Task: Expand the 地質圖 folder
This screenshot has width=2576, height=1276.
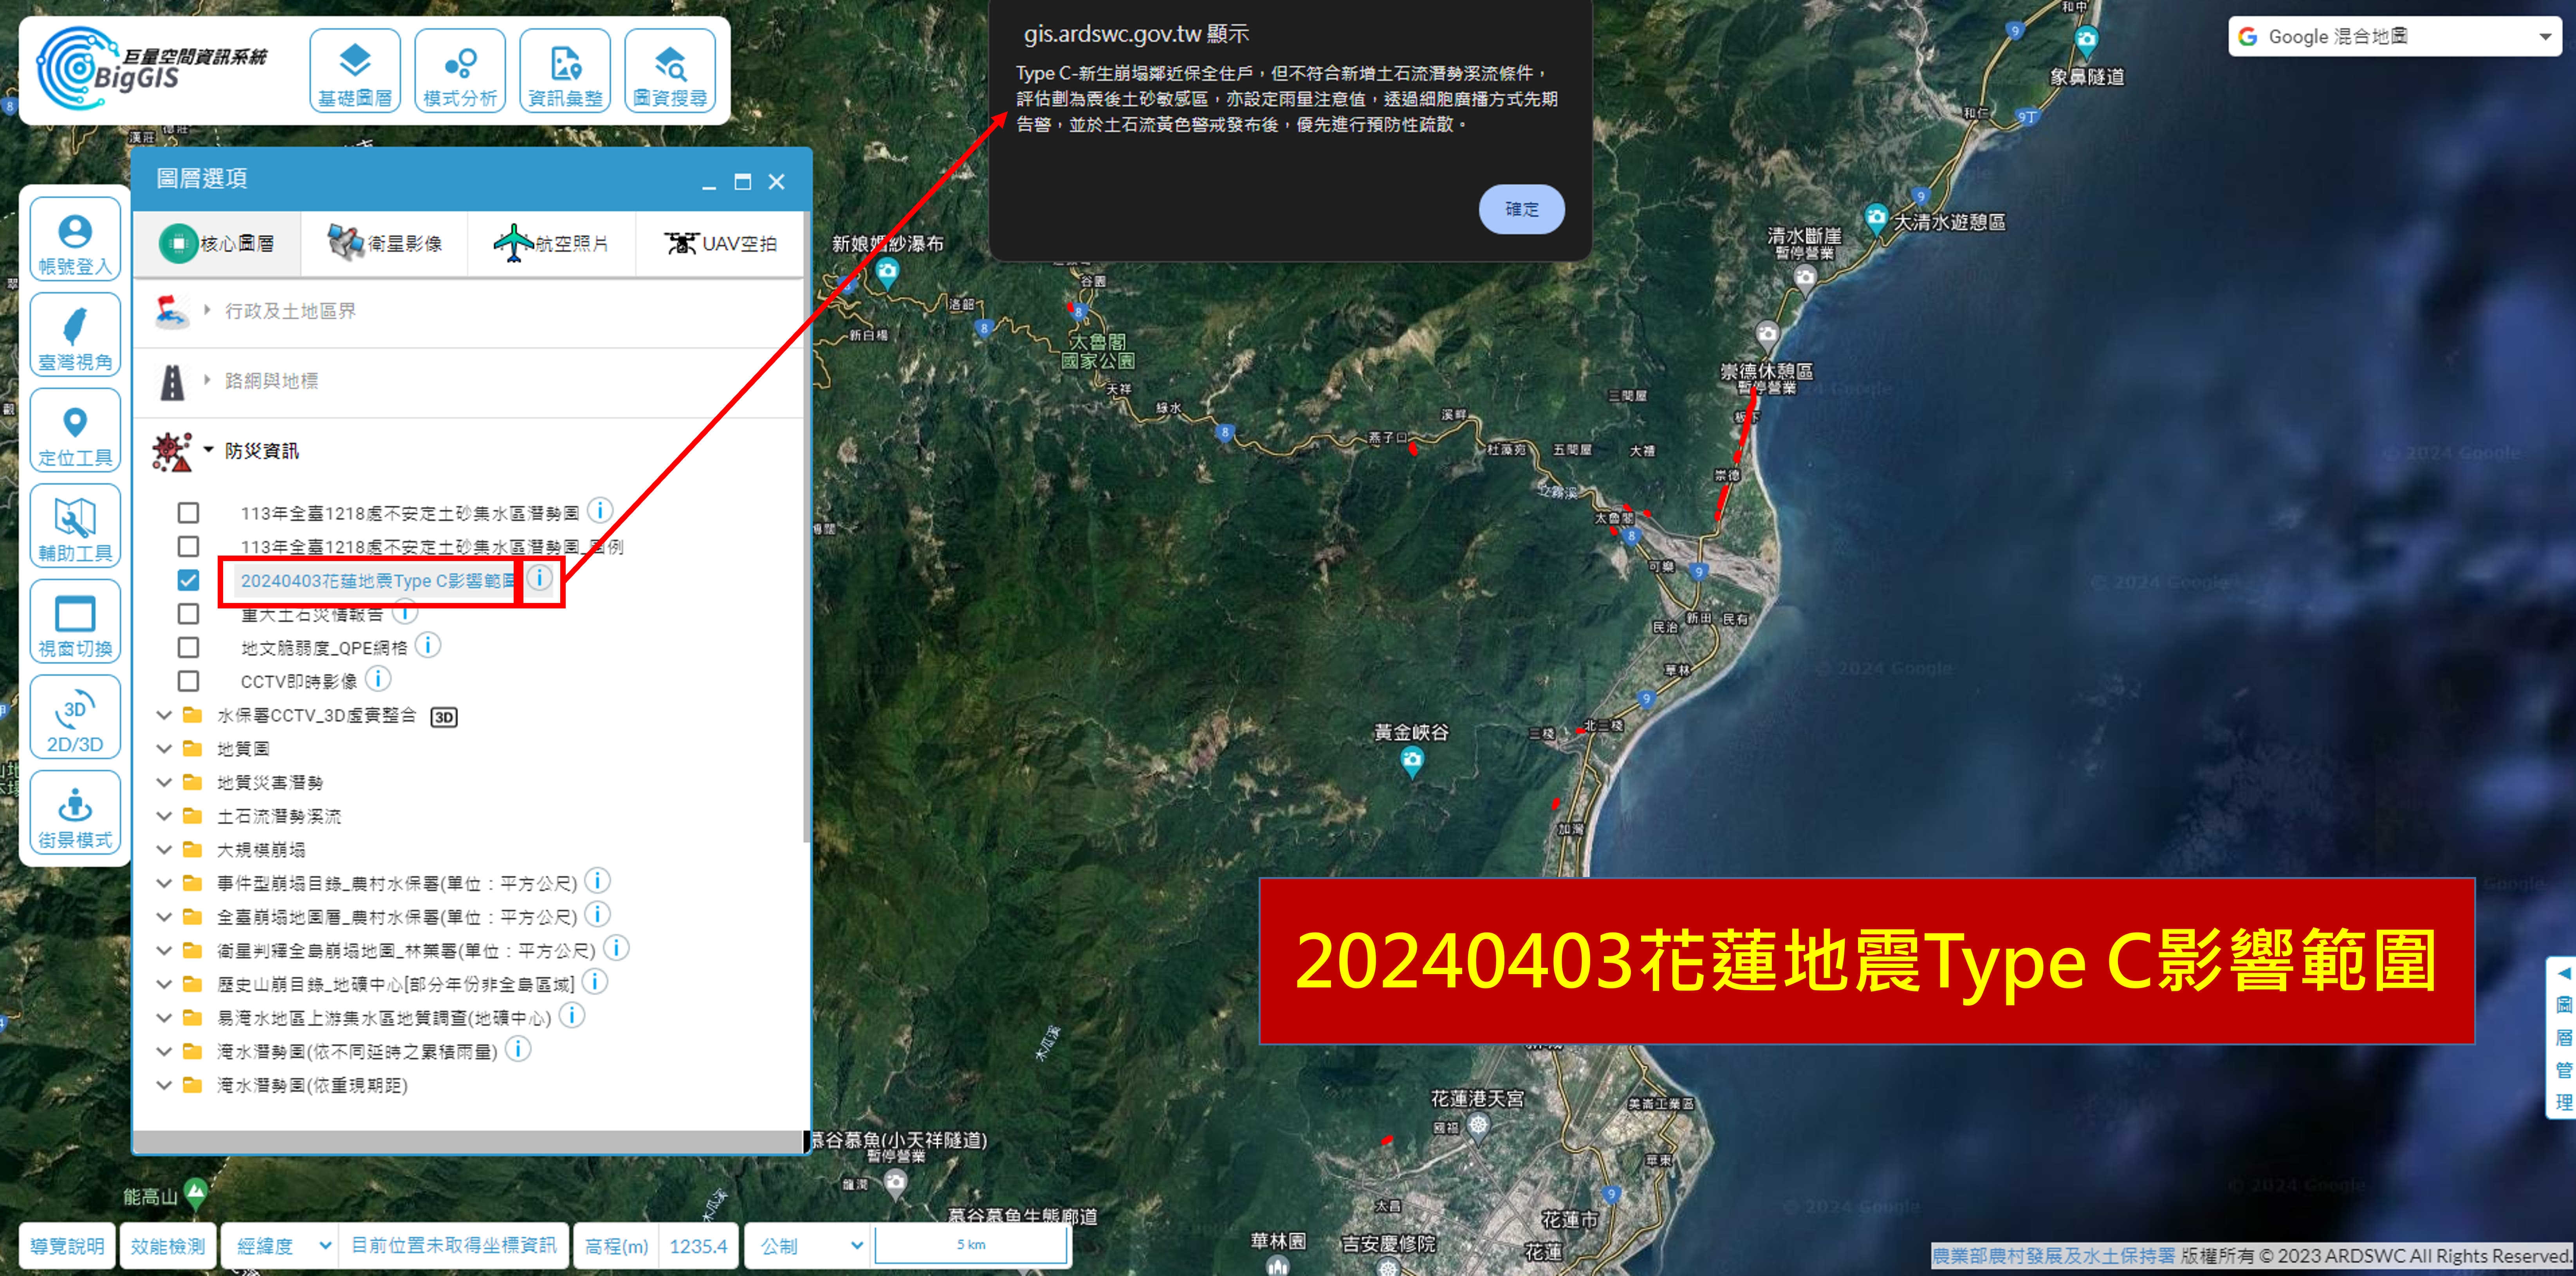Action: 164,749
